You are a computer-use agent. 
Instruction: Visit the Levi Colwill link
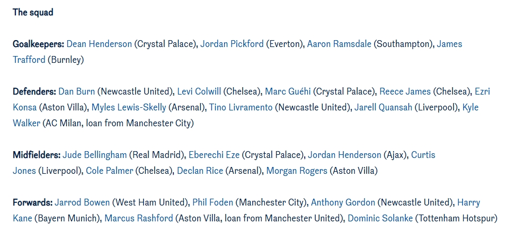(x=199, y=91)
